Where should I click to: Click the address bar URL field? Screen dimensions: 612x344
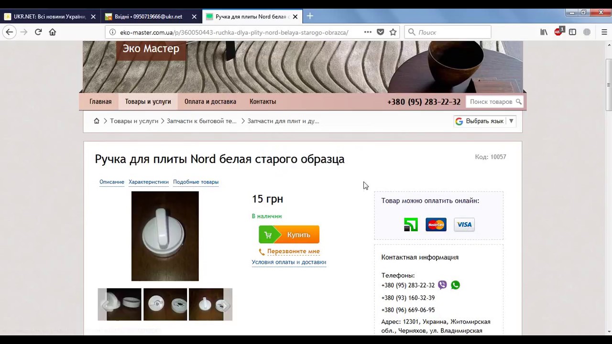(234, 32)
